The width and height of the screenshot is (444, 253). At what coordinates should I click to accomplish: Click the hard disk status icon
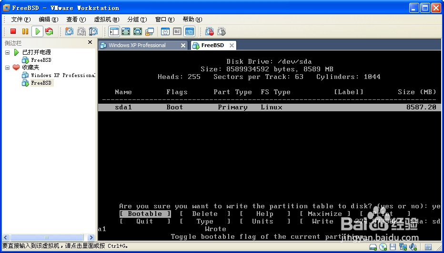373,247
